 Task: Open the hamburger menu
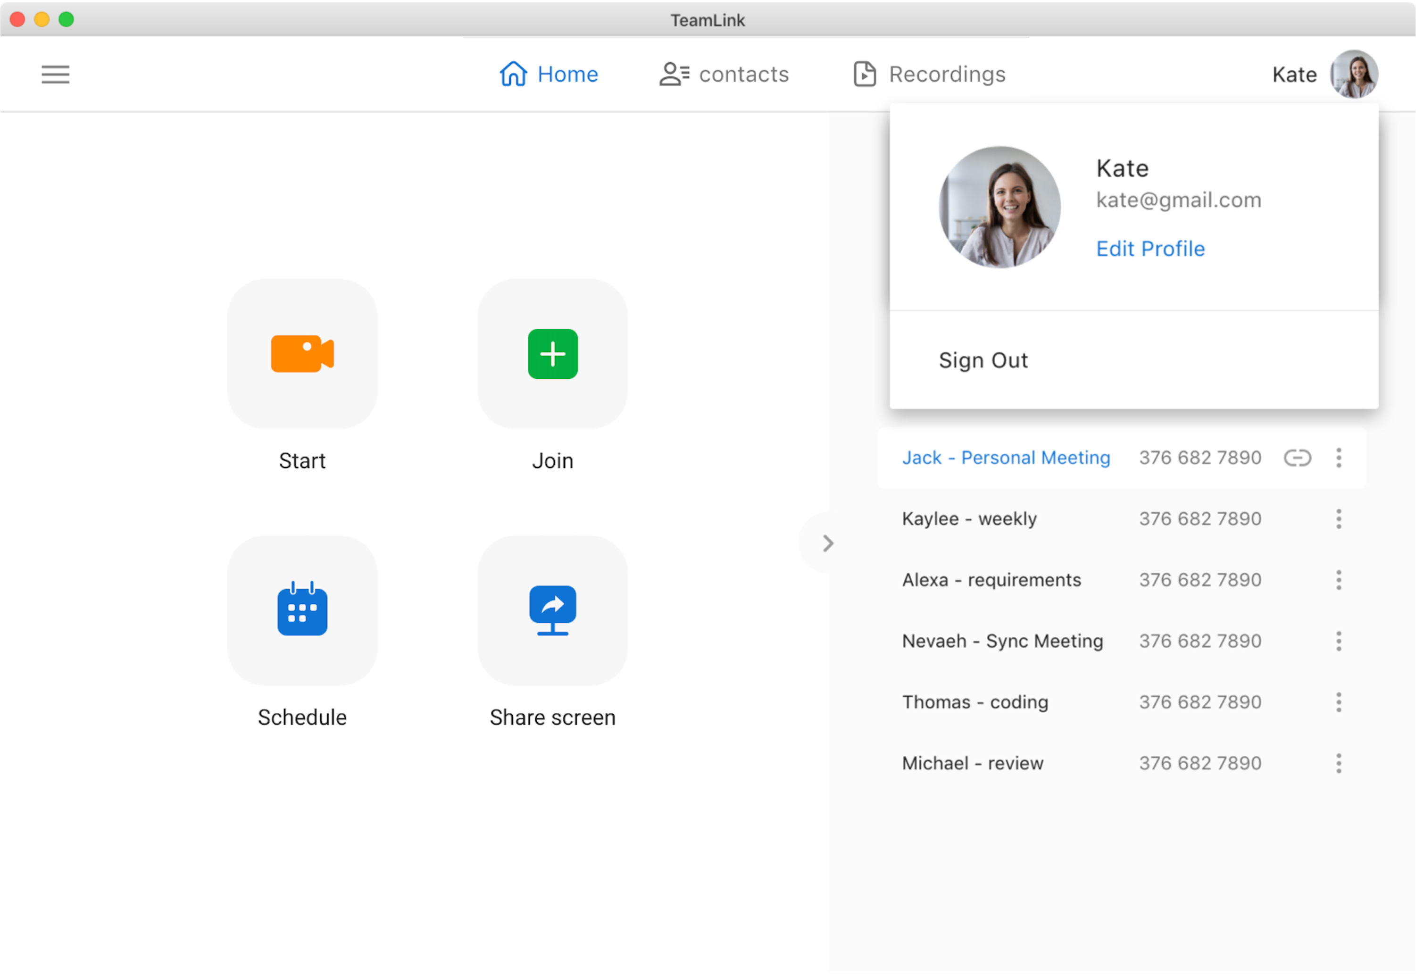coord(55,75)
